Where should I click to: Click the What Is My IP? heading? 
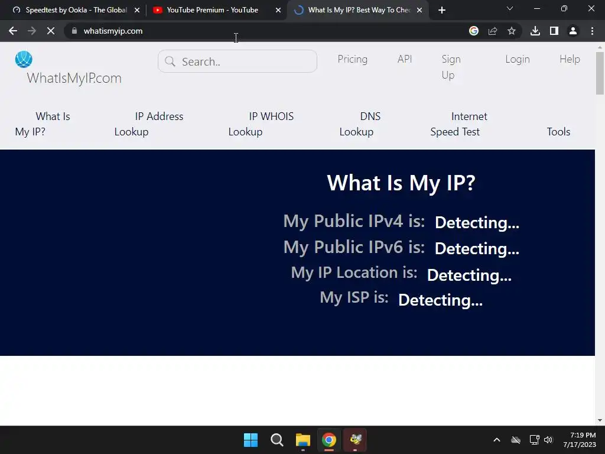(x=401, y=183)
